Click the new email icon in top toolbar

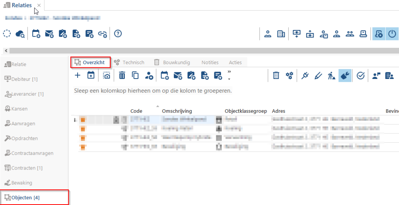click(49, 34)
